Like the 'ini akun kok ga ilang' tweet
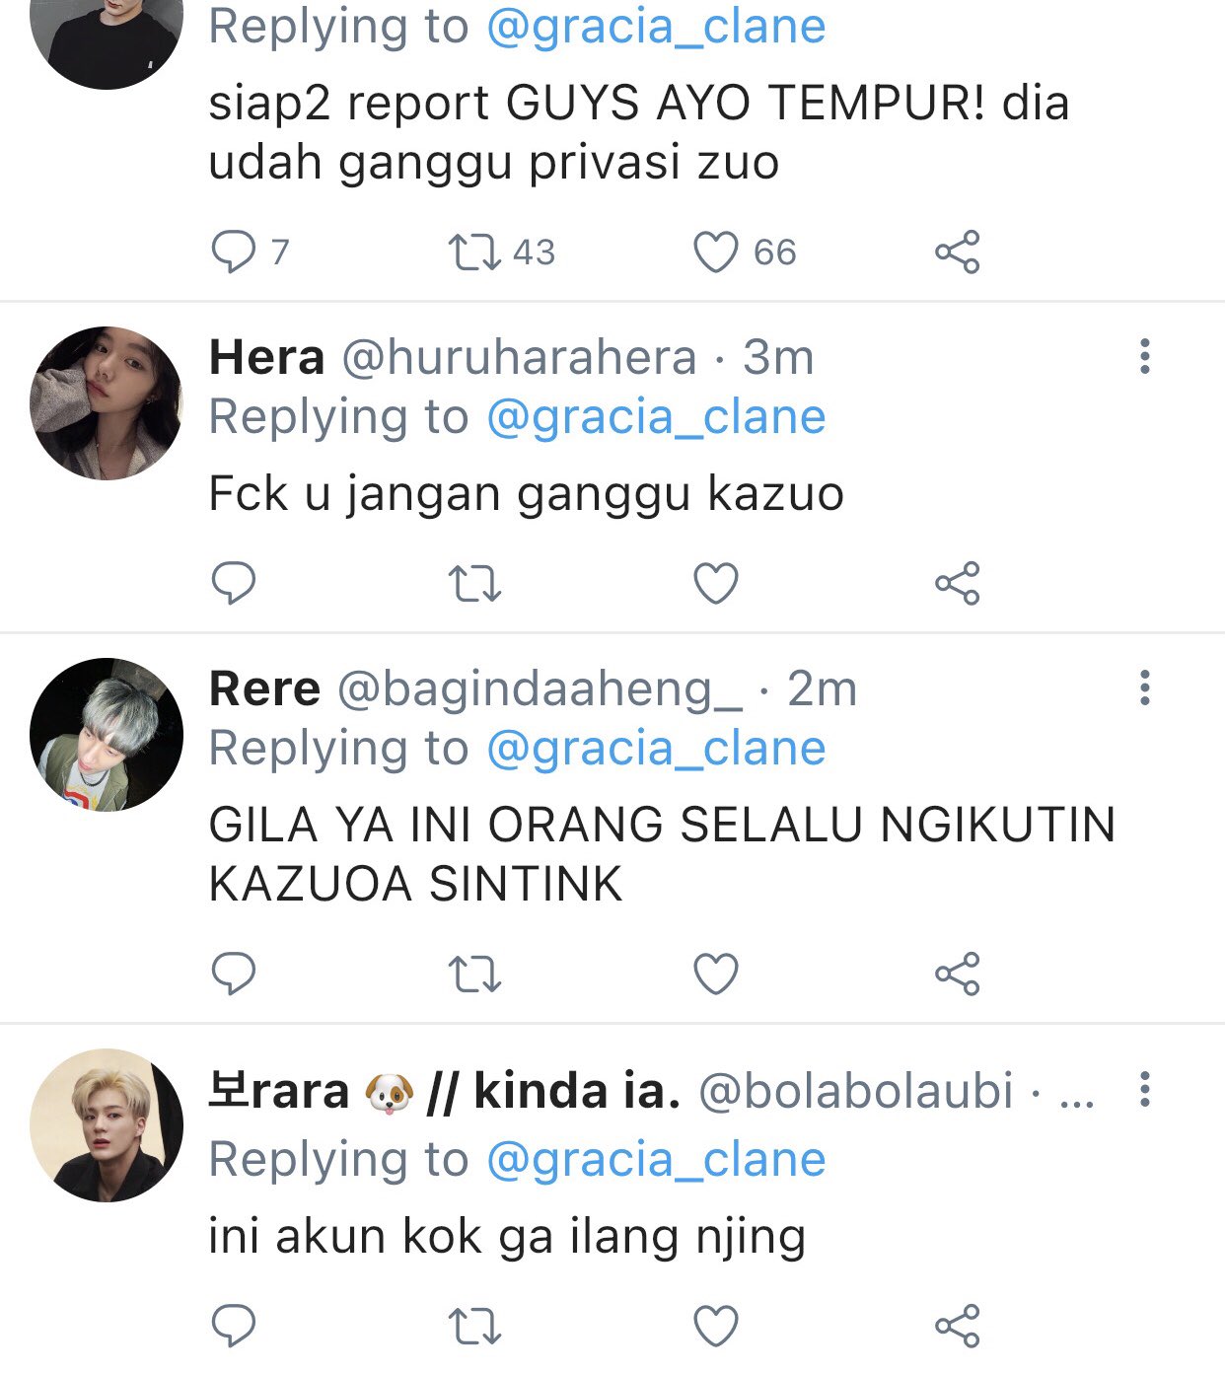The width and height of the screenshot is (1225, 1373). [715, 1326]
